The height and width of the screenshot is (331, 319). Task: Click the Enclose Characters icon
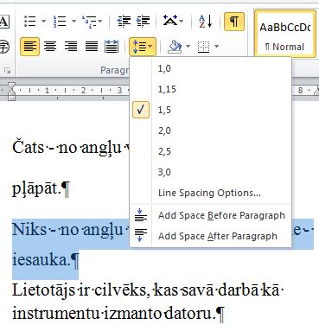4,47
